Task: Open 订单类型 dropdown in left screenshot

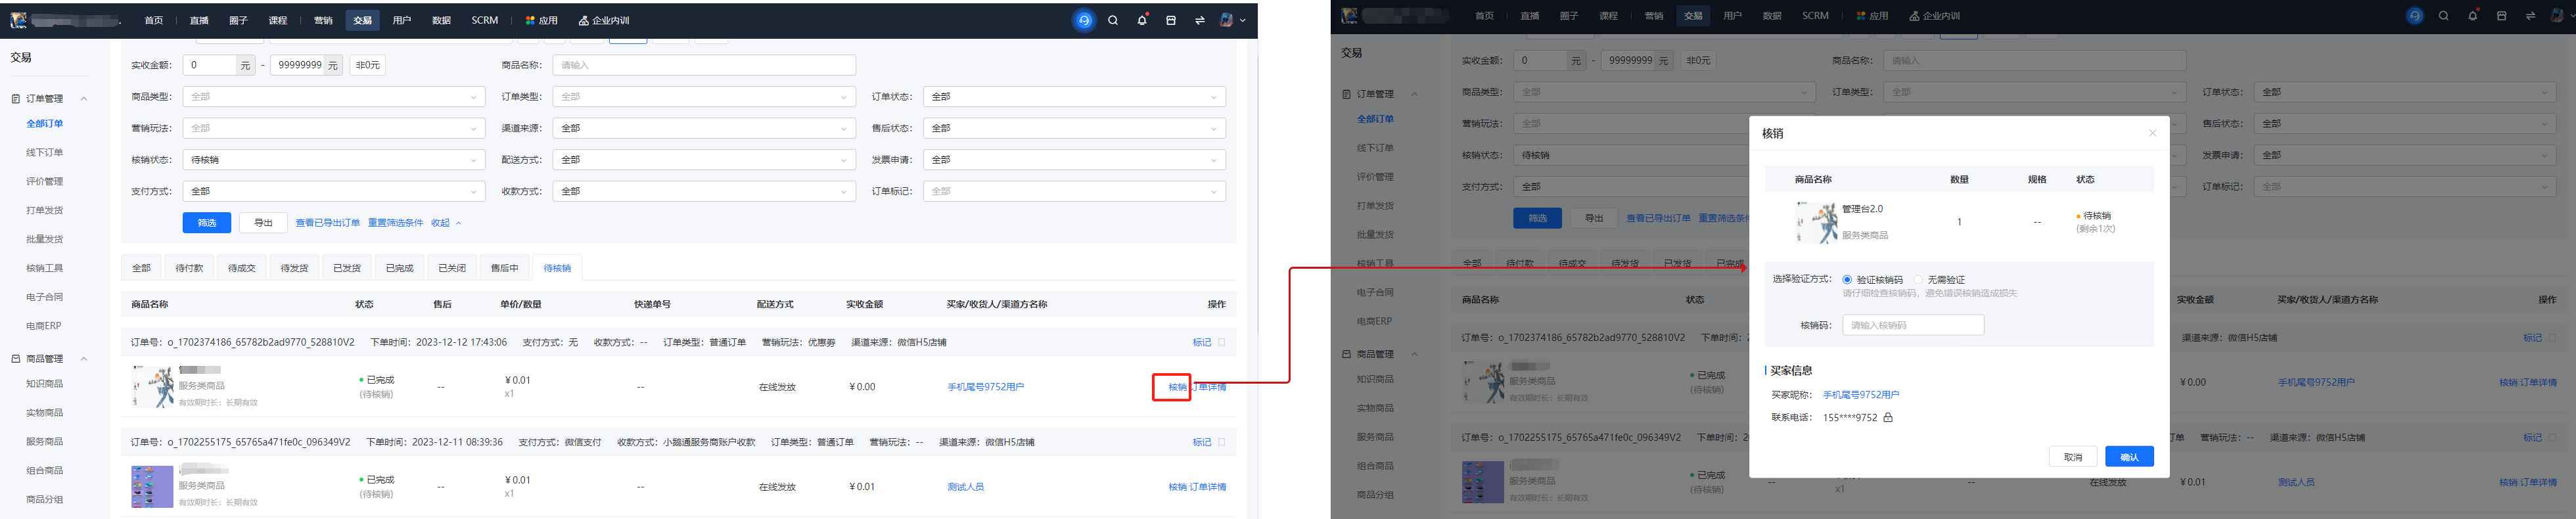Action: click(x=704, y=97)
